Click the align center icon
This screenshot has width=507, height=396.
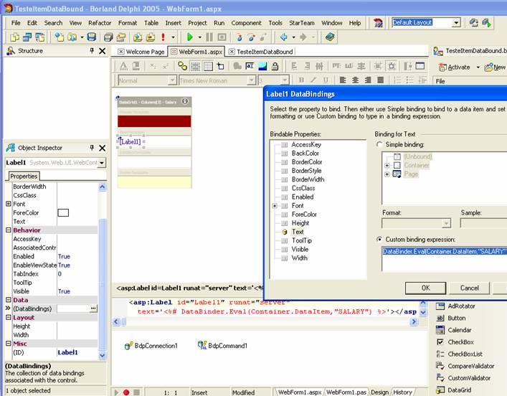[x=356, y=80]
